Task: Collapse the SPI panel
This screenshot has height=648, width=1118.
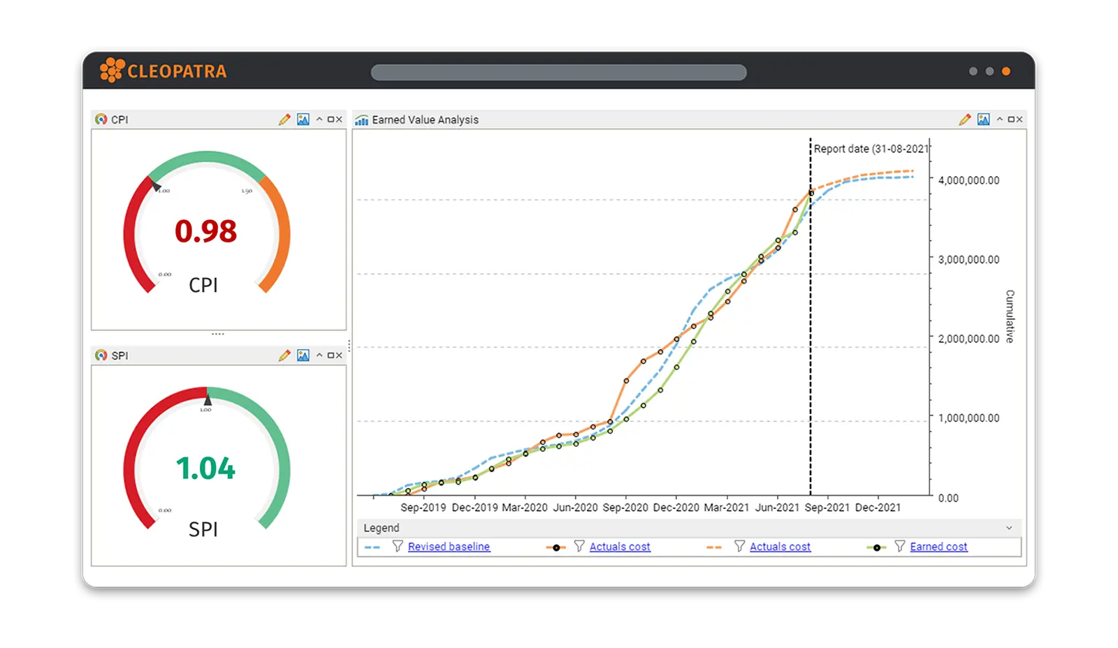Action: (x=319, y=355)
